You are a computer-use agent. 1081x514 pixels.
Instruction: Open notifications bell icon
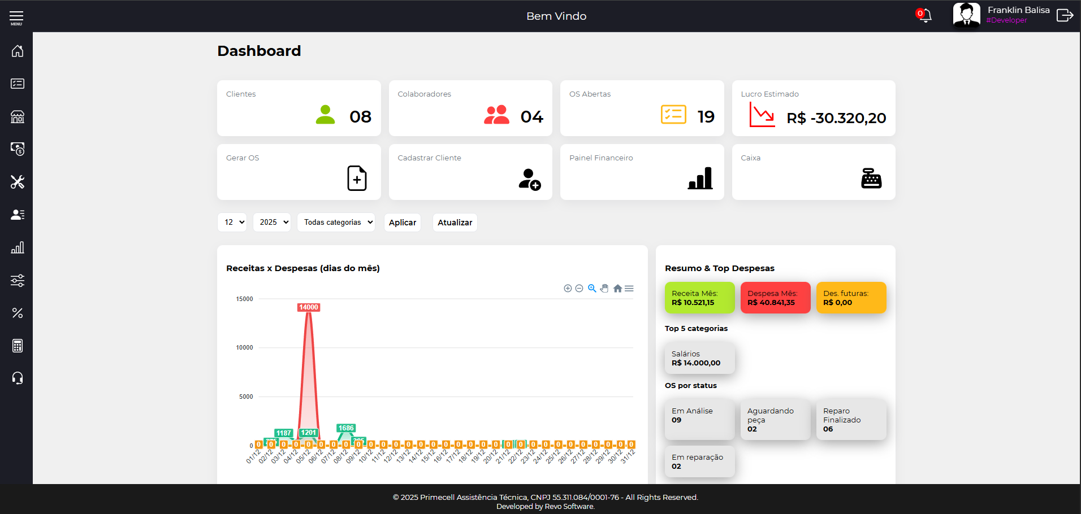[925, 16]
